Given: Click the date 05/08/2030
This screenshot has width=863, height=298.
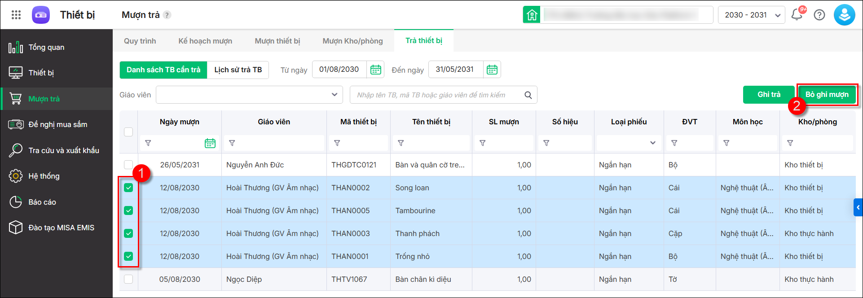Looking at the screenshot, I should pos(180,279).
